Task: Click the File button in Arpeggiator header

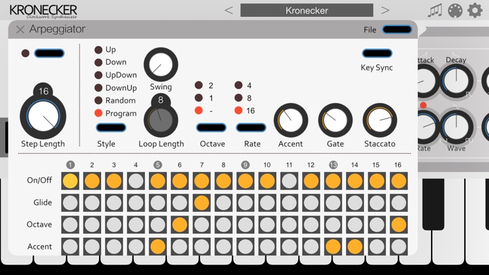Action: pos(397,29)
